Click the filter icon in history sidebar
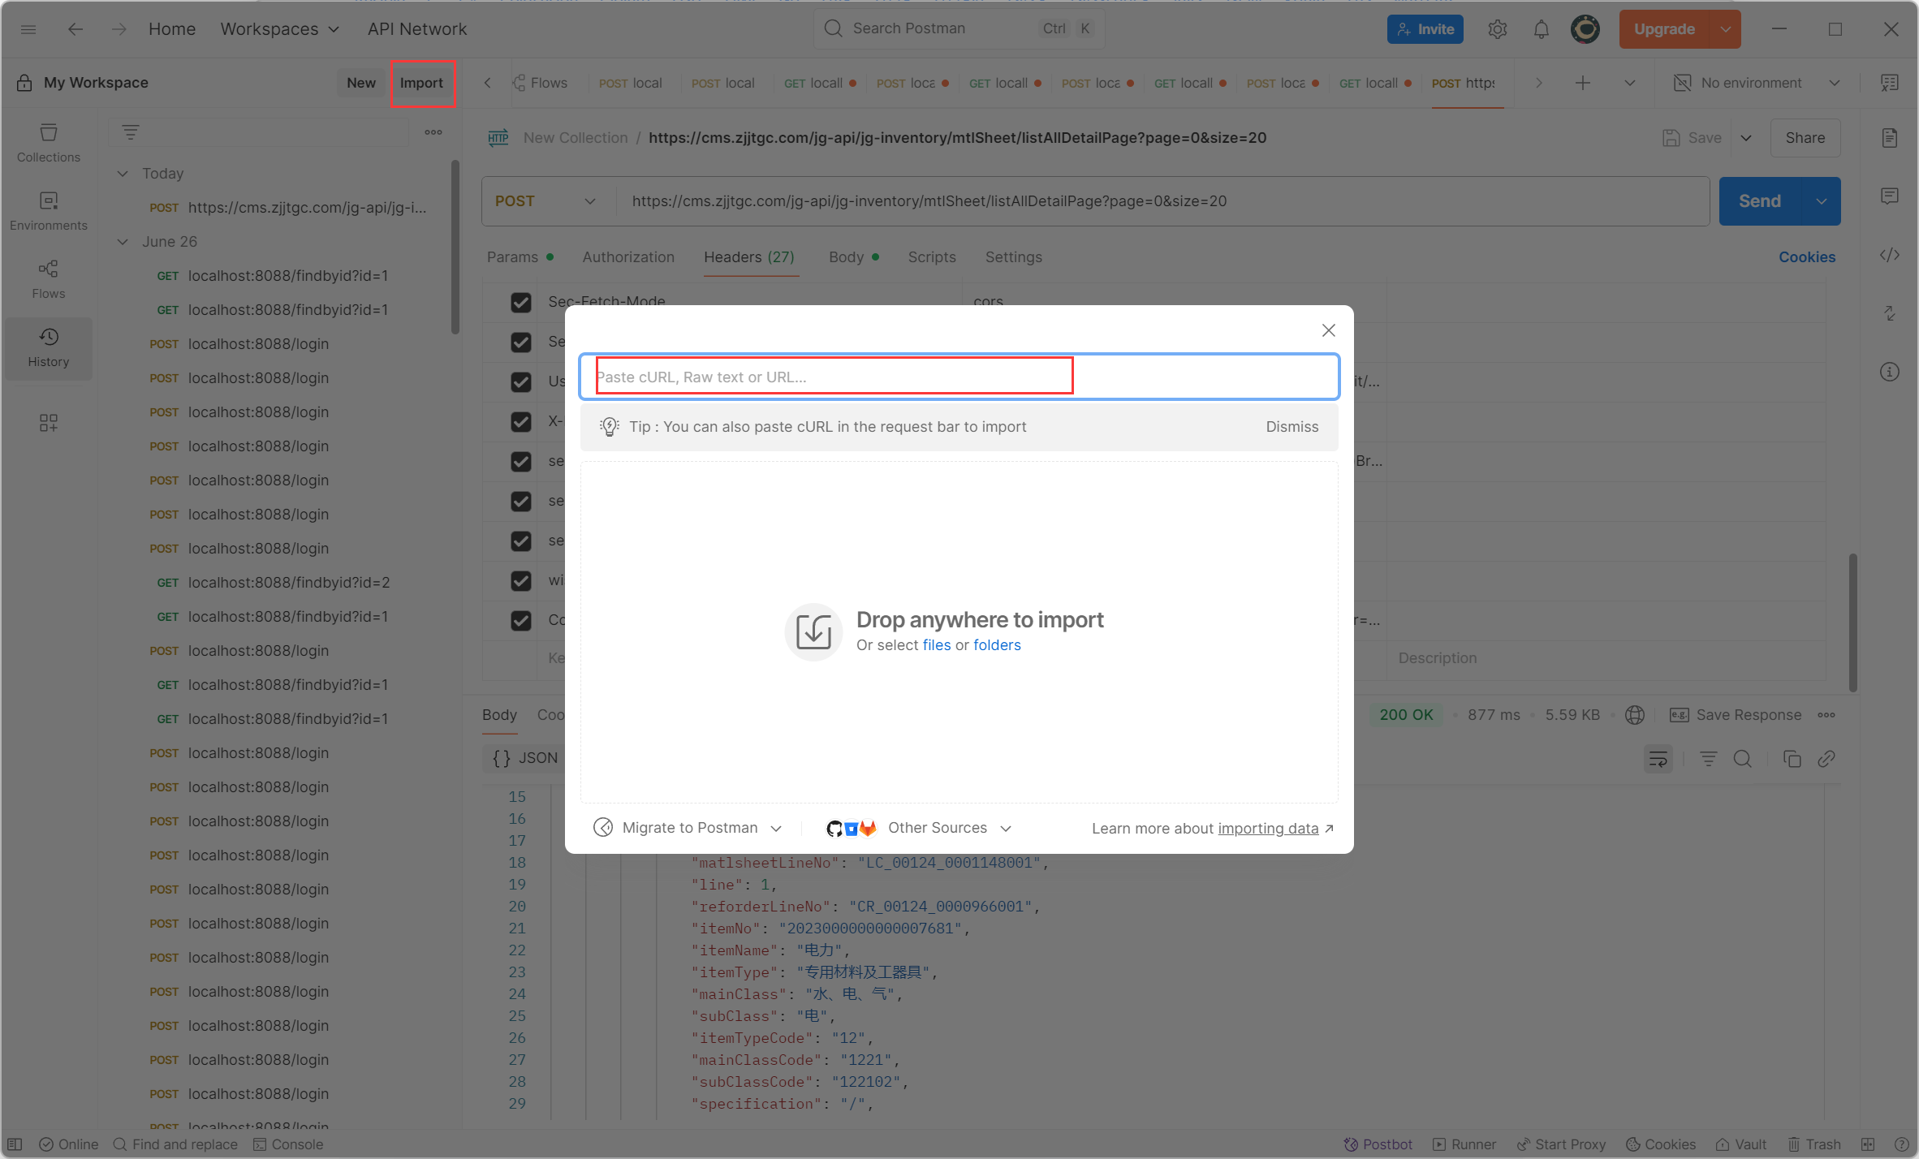 pos(131,131)
